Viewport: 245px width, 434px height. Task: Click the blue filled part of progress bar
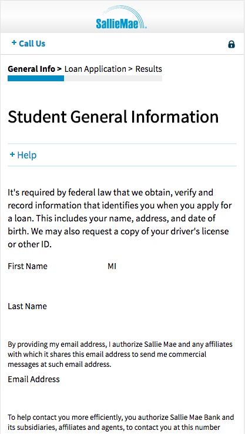(x=36, y=78)
